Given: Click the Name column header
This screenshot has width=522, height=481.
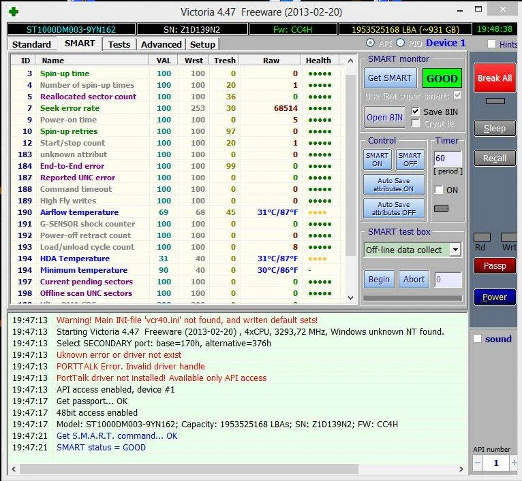Looking at the screenshot, I should [92, 61].
